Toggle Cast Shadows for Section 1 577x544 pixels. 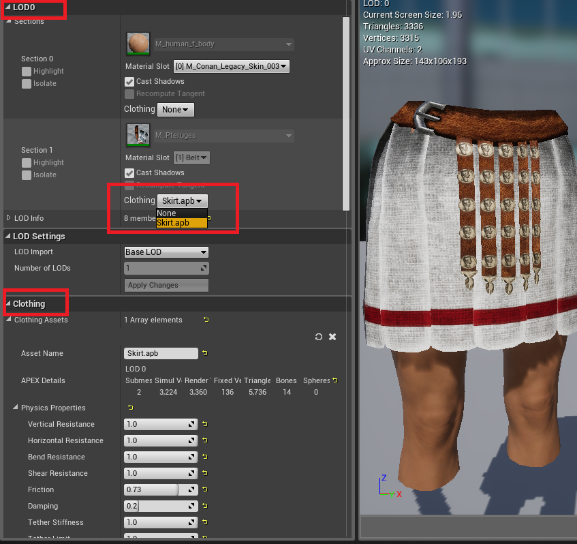129,172
